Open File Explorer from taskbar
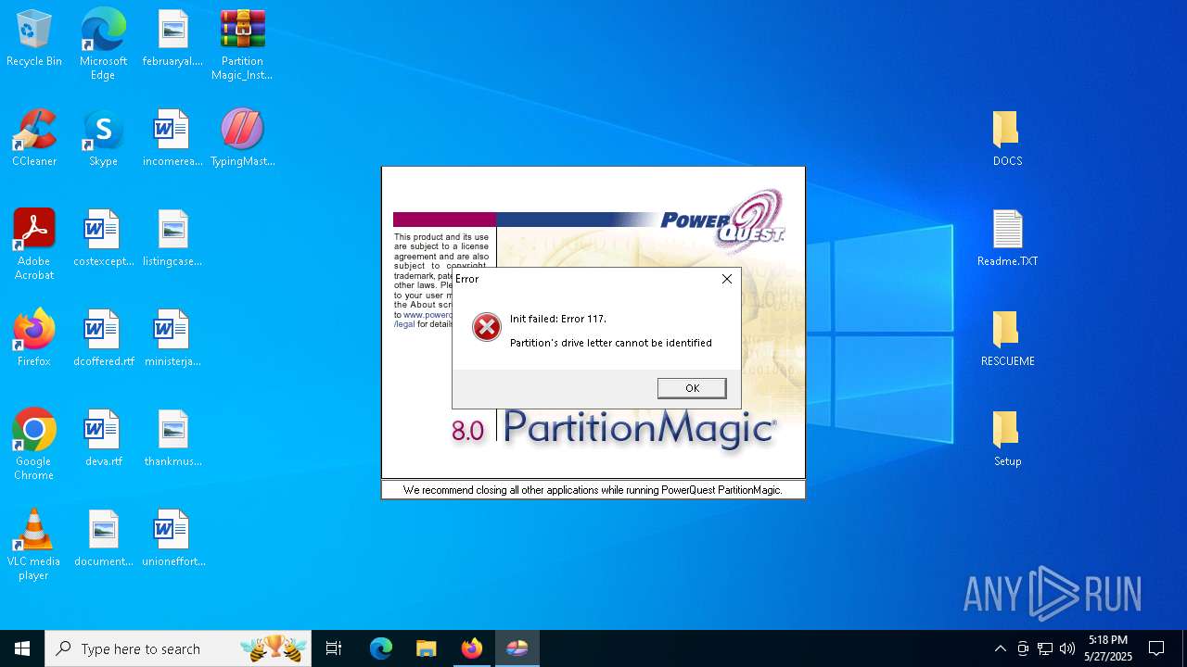Viewport: 1187px width, 667px height. click(x=426, y=648)
